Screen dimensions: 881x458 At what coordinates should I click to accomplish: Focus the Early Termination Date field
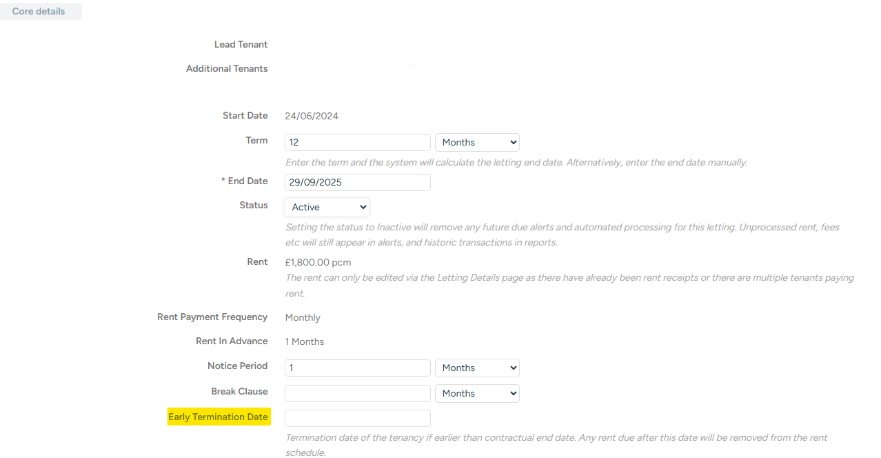point(357,418)
